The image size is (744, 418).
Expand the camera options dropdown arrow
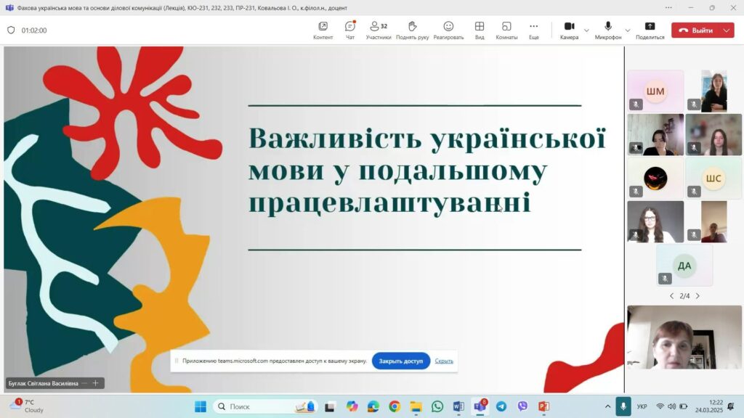click(x=586, y=30)
